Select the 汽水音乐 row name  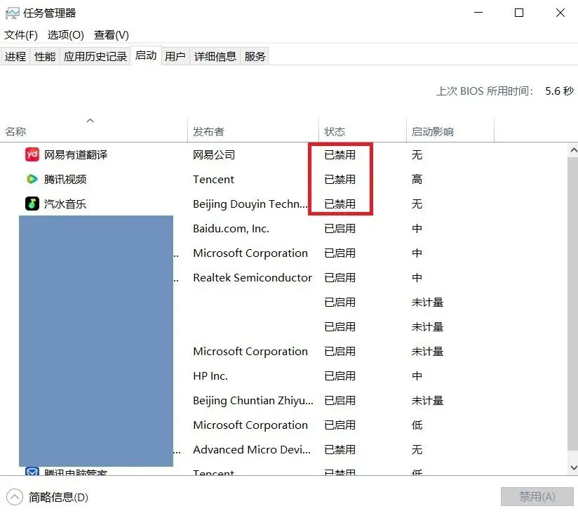click(65, 204)
